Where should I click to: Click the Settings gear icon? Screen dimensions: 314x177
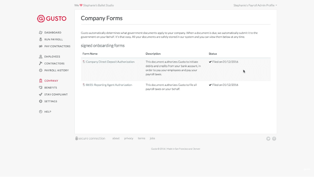tap(41, 101)
